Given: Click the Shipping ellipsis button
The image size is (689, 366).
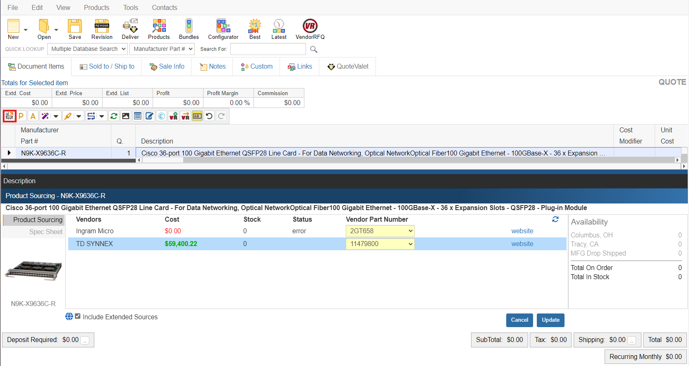Looking at the screenshot, I should [x=632, y=340].
